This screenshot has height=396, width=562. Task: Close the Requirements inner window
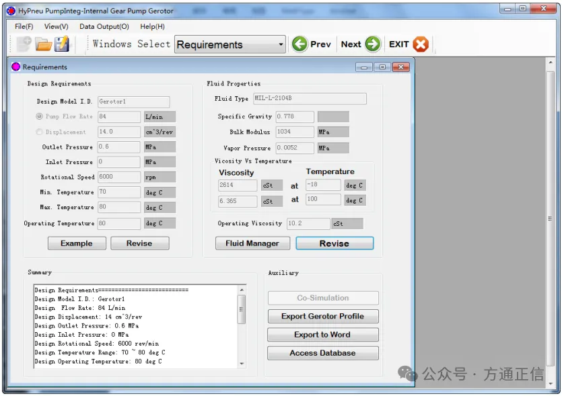click(400, 67)
